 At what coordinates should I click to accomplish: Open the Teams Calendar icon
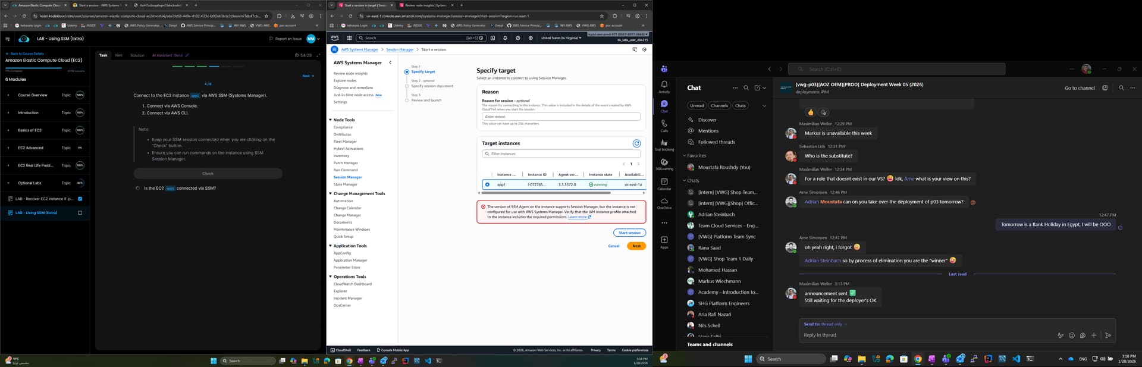pos(664,183)
